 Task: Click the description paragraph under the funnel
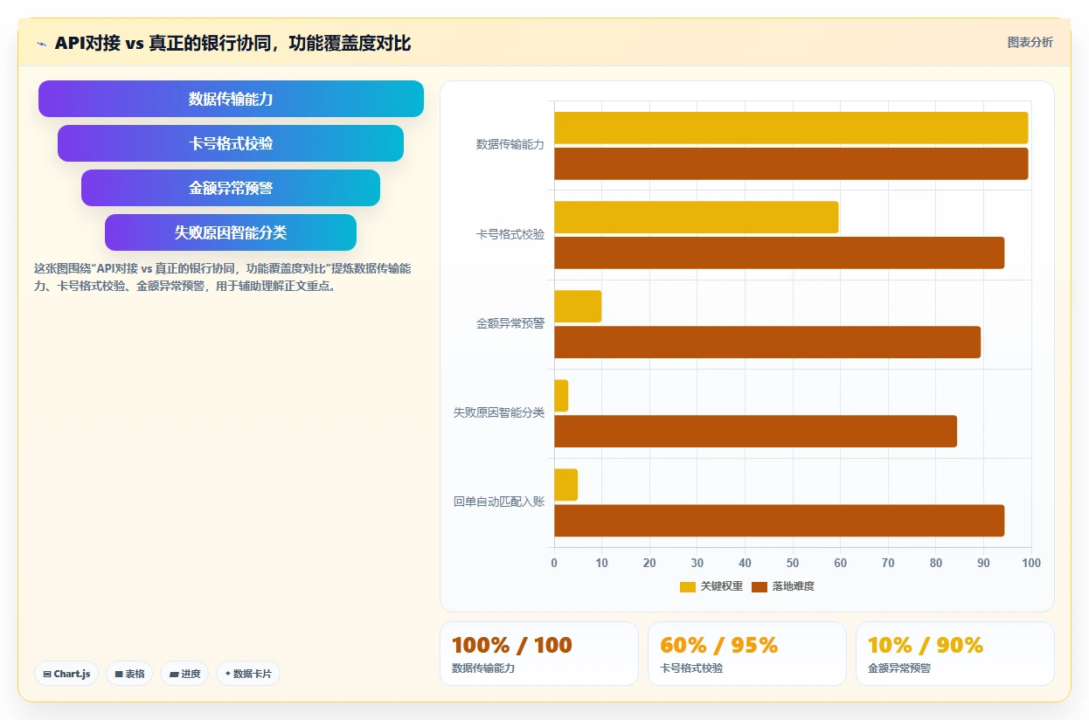222,277
